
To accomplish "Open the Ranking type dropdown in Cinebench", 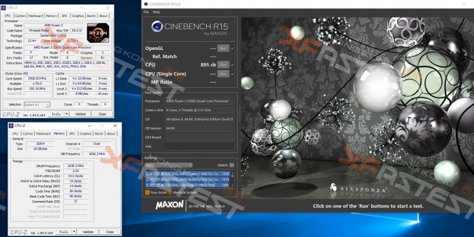I will pyautogui.click(x=169, y=165).
